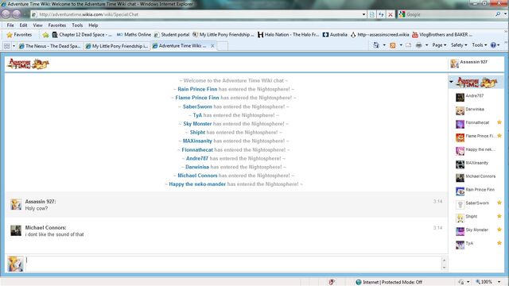The width and height of the screenshot is (509, 286).
Task: Open the Safety dropdown menu
Action: point(459,45)
